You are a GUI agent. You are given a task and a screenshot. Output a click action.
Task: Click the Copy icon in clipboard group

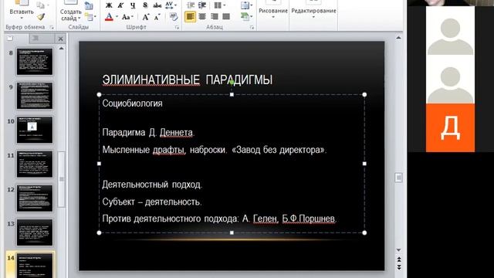tap(40, 5)
